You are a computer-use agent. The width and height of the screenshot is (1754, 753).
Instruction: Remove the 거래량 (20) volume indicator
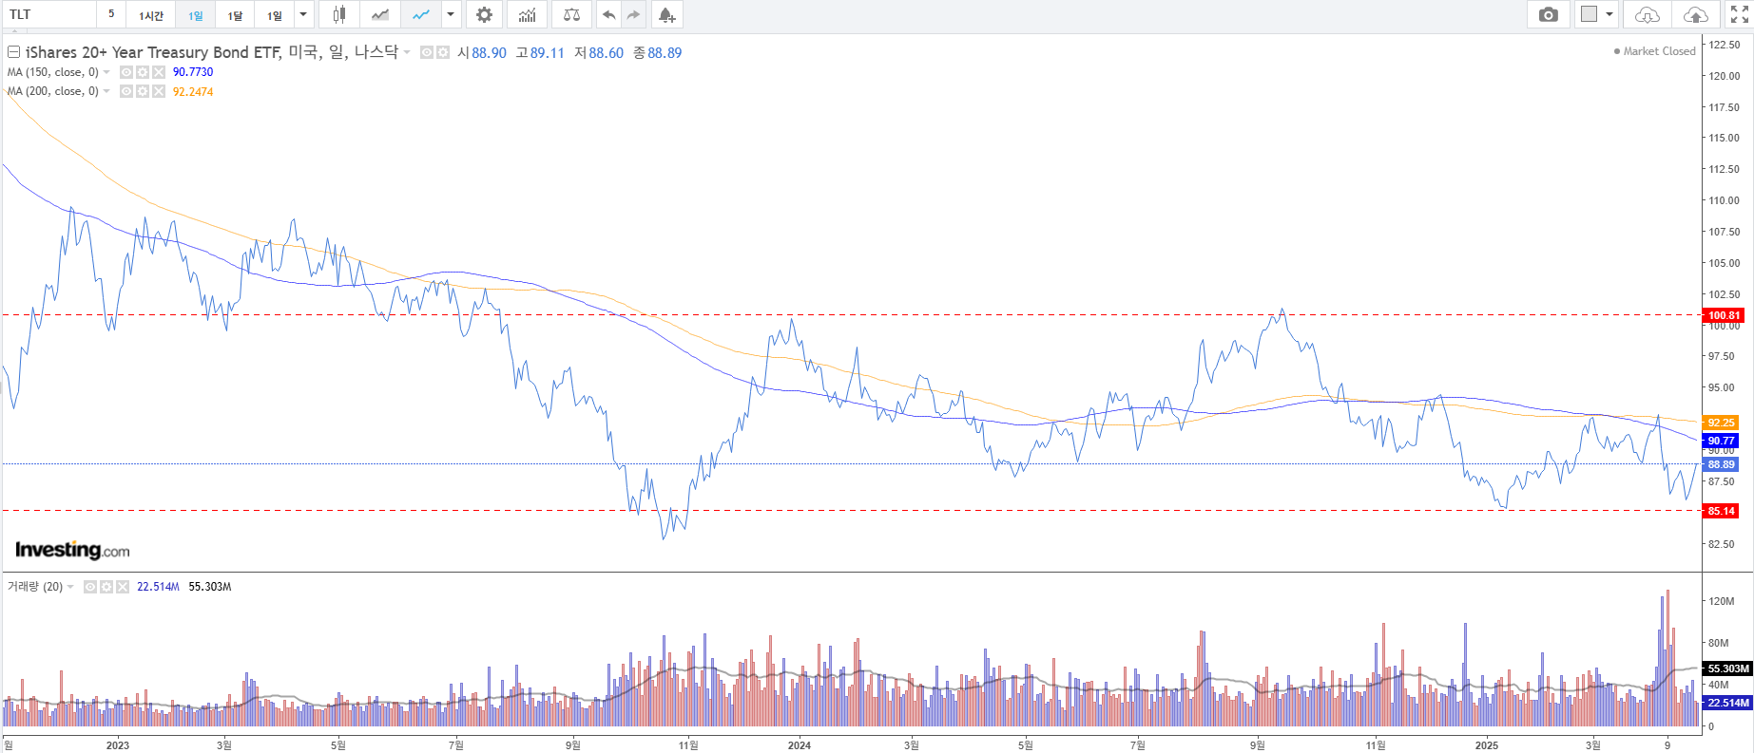click(123, 587)
